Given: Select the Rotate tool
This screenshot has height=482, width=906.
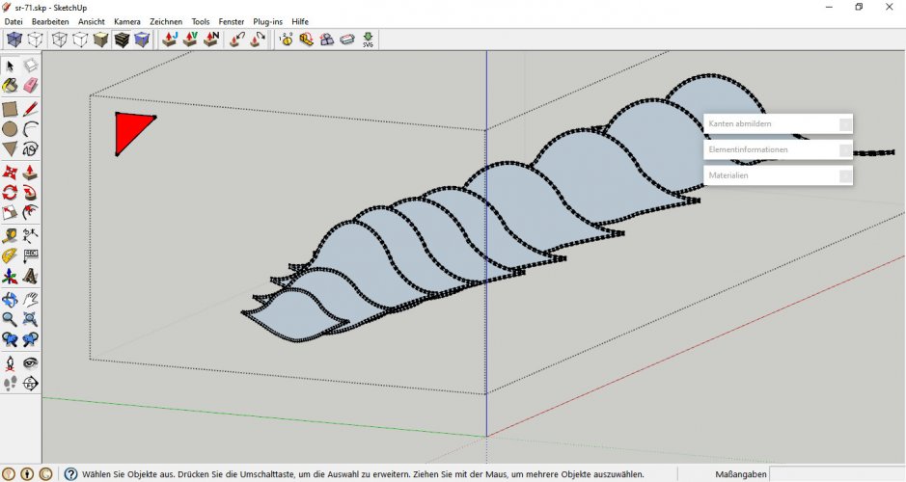Looking at the screenshot, I should (x=10, y=192).
